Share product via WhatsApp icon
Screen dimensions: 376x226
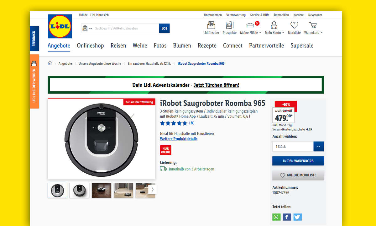(276, 217)
